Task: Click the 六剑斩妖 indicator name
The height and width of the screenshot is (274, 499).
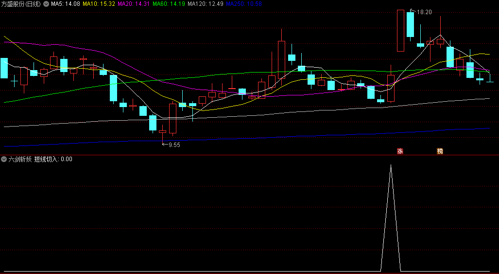Action: pos(20,159)
